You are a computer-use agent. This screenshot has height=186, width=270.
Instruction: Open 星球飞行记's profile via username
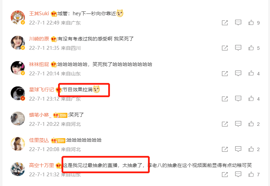point(41,90)
